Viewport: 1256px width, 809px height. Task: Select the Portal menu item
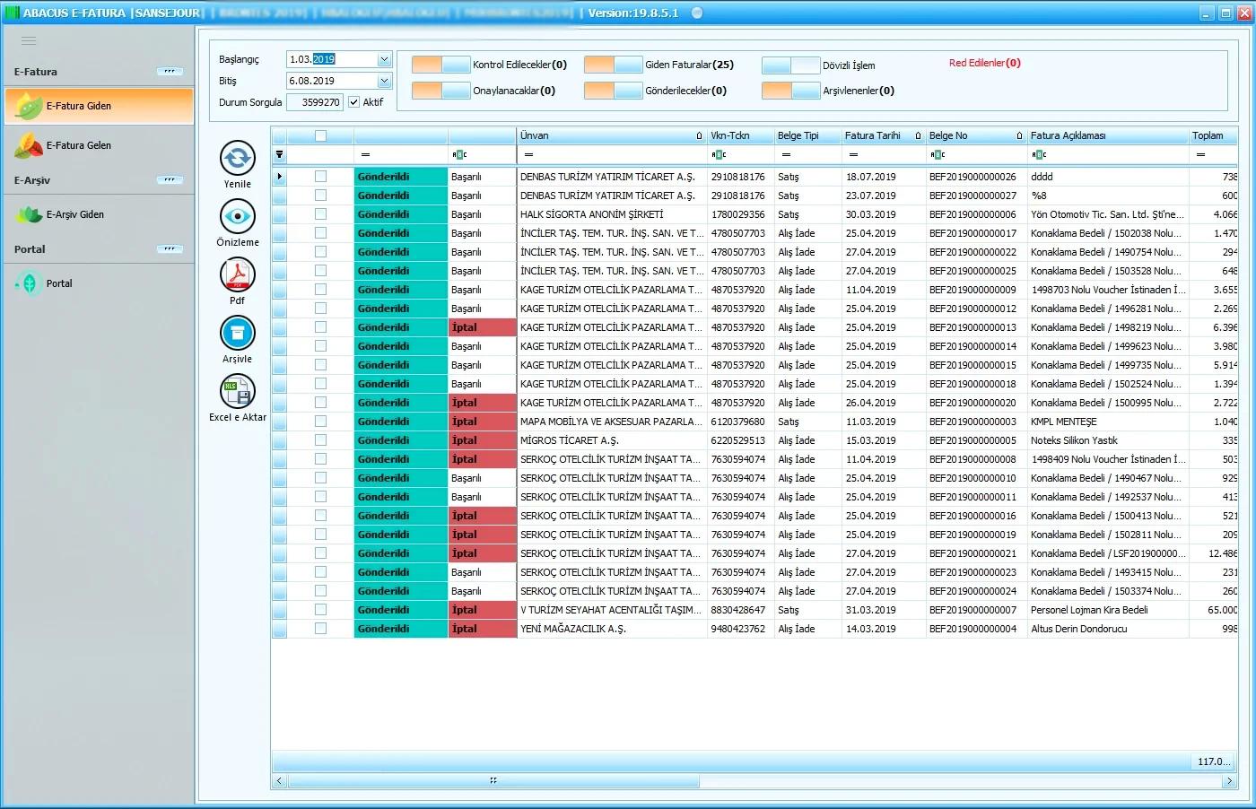(99, 283)
